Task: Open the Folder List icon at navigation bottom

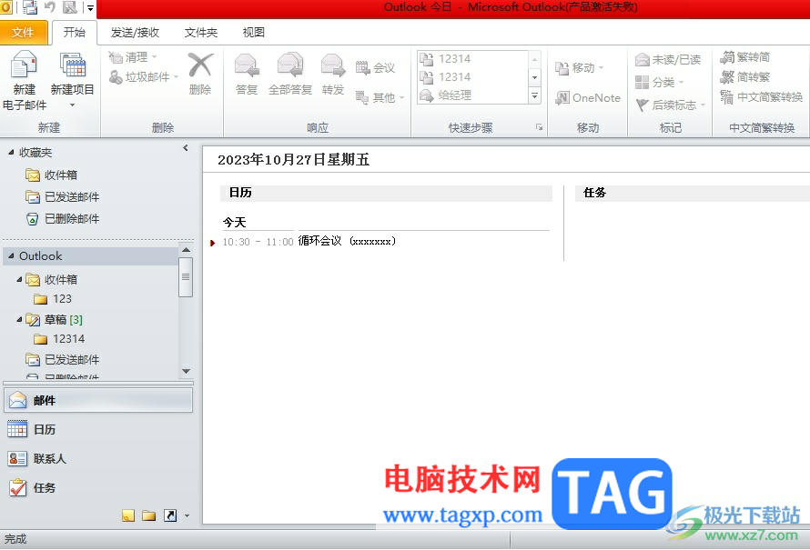Action: 148,515
